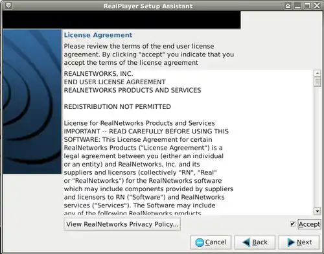Close the setup assistant window

[x=317, y=6]
